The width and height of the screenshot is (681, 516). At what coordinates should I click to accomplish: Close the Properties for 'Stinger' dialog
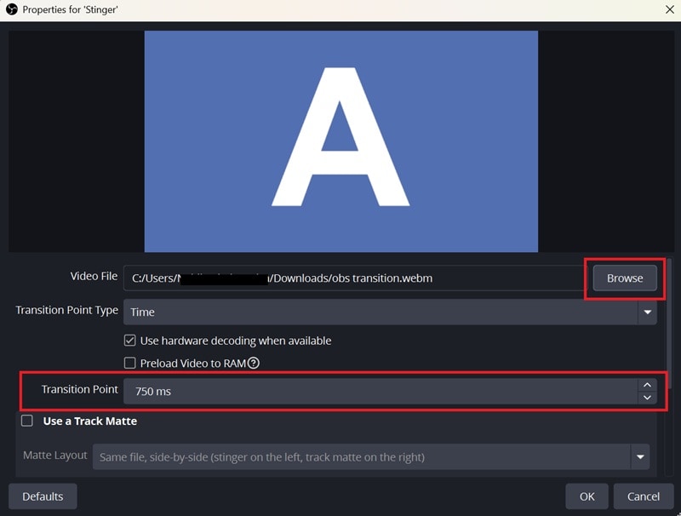coord(671,9)
